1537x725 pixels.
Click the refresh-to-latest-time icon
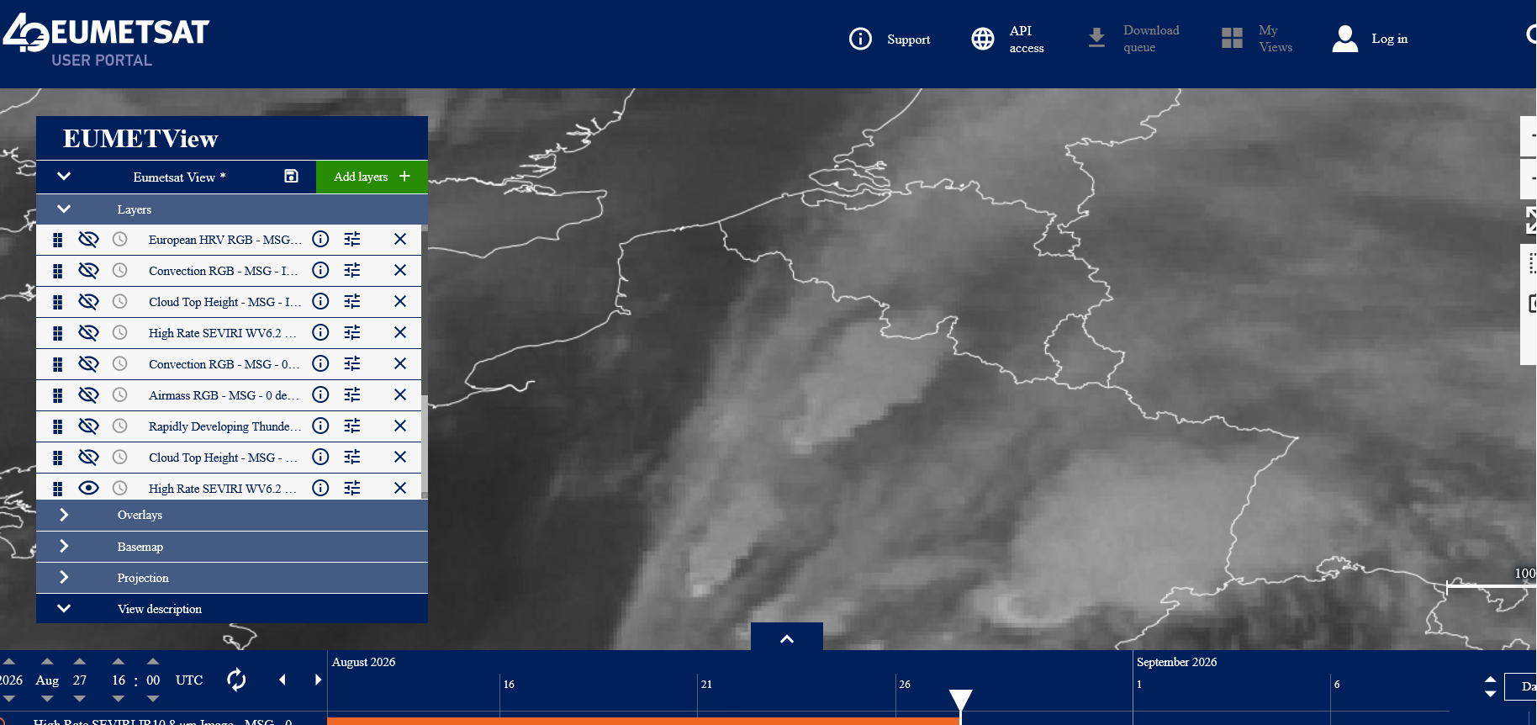click(237, 680)
